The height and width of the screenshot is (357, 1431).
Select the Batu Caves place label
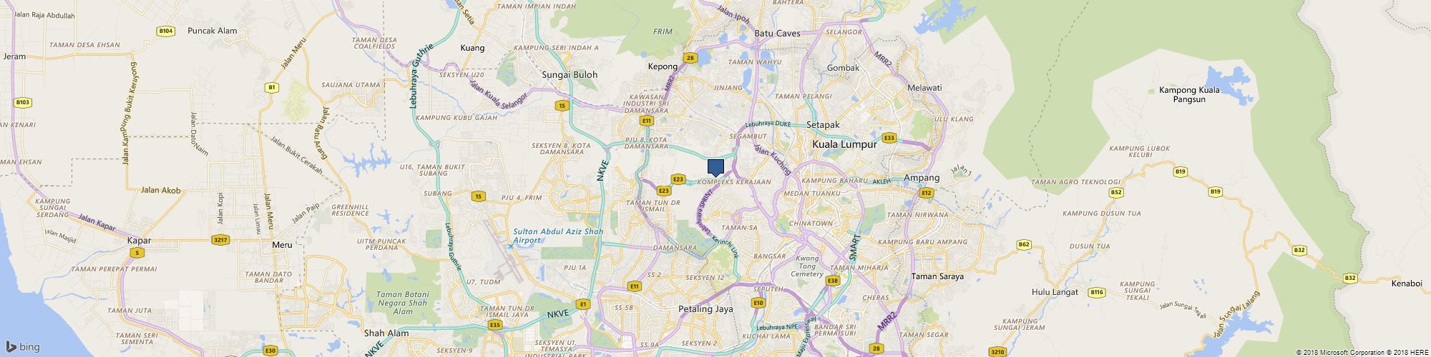pos(777,33)
